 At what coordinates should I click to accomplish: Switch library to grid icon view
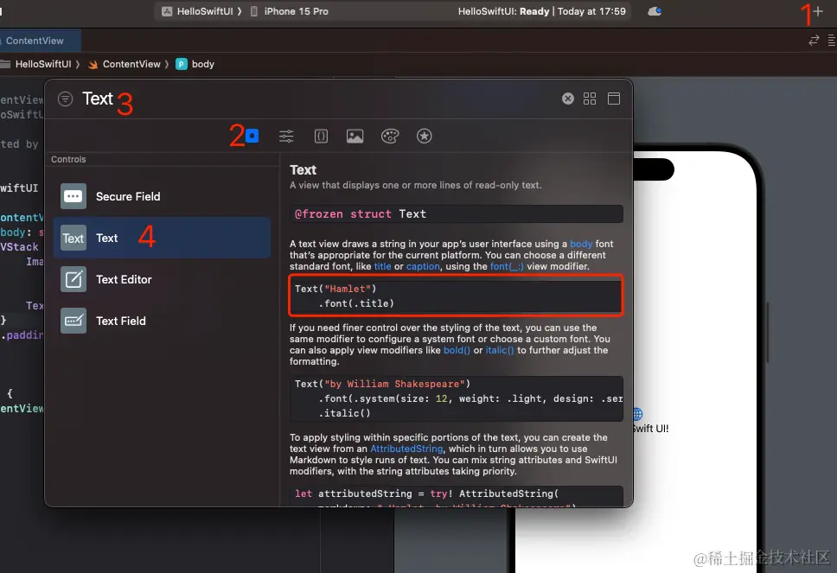click(590, 99)
